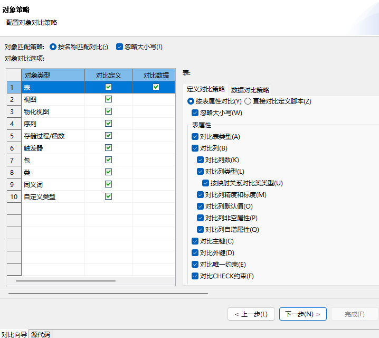Click object table horizontal scrollbar

[x=65, y=281]
